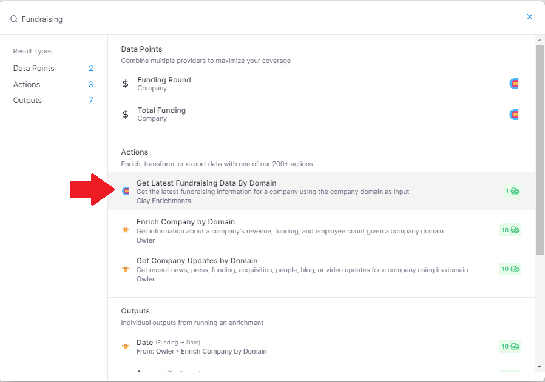The height and width of the screenshot is (382, 545).
Task: Click credit badge for Get Company Updates
Action: 510,269
